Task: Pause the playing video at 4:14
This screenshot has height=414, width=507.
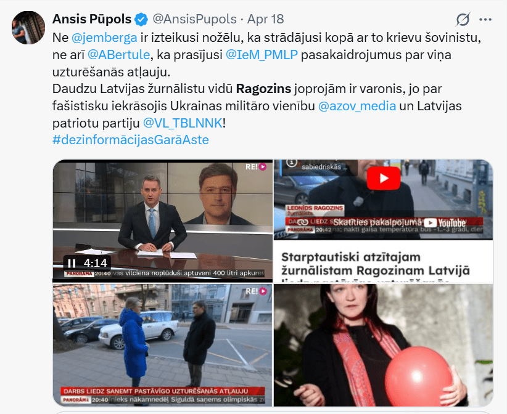Action: click(72, 263)
